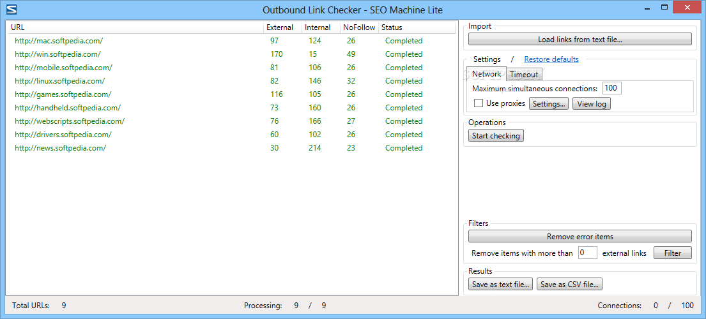
Task: Click external count 170 for win.softpedia
Action: (277, 54)
